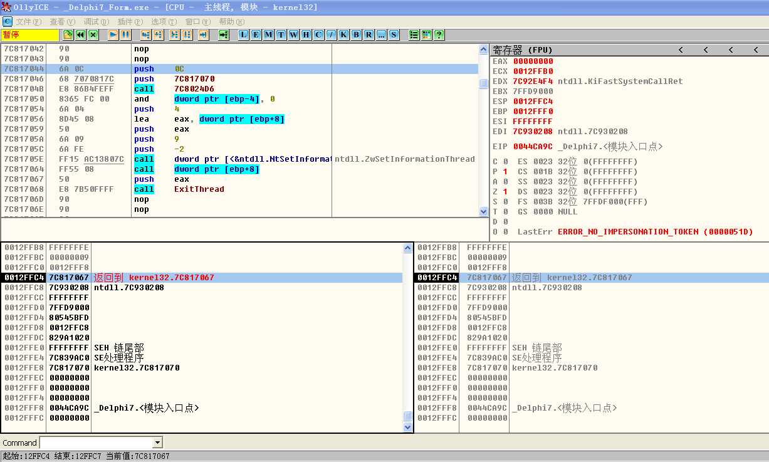Screen dimensions: 769x462
Task: Click the Trace over toolbar icon
Action: coord(187,34)
